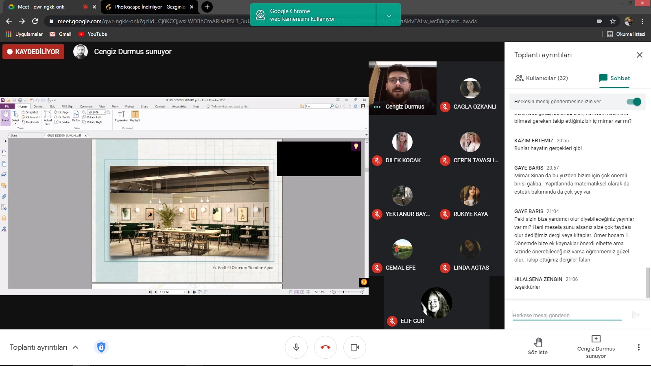Reload the page in Chrome
This screenshot has height=366, width=651.
(x=35, y=21)
